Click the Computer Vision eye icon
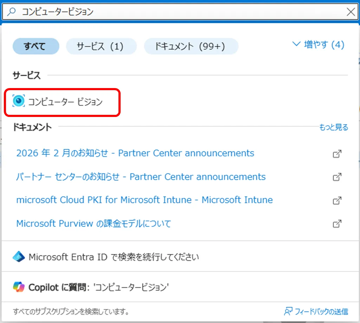The image size is (360, 323). (19, 101)
